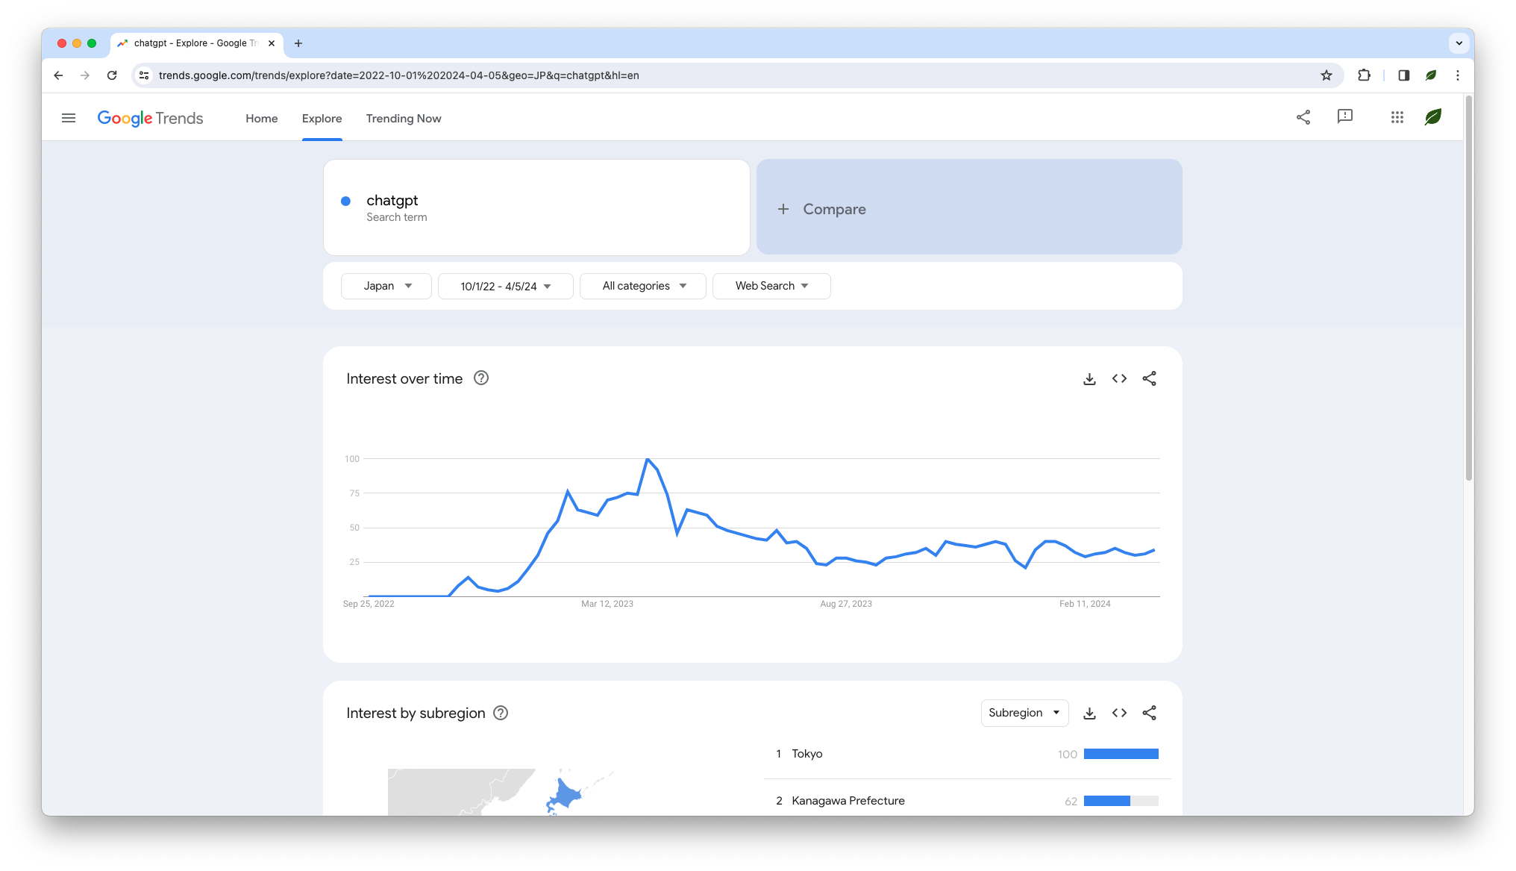Open a new browser tab

[298, 43]
